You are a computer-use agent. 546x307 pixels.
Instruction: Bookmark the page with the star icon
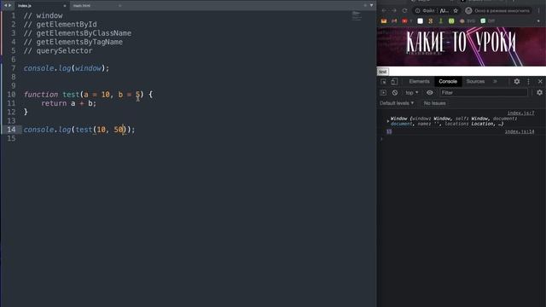coord(456,11)
